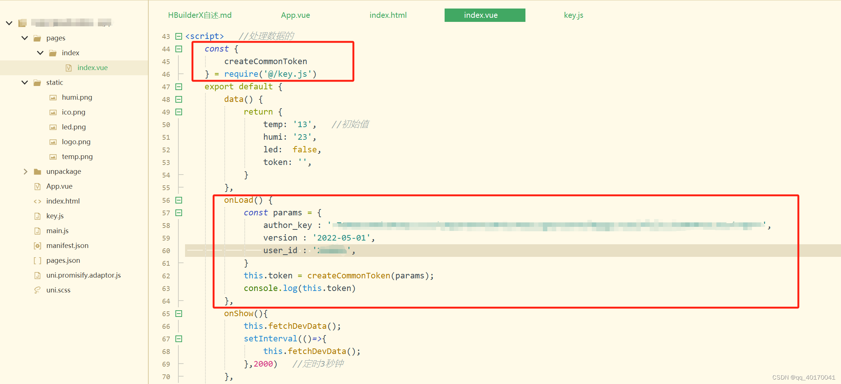The image size is (841, 384).
Task: Click logo.png image file icon
Action: pos(53,142)
